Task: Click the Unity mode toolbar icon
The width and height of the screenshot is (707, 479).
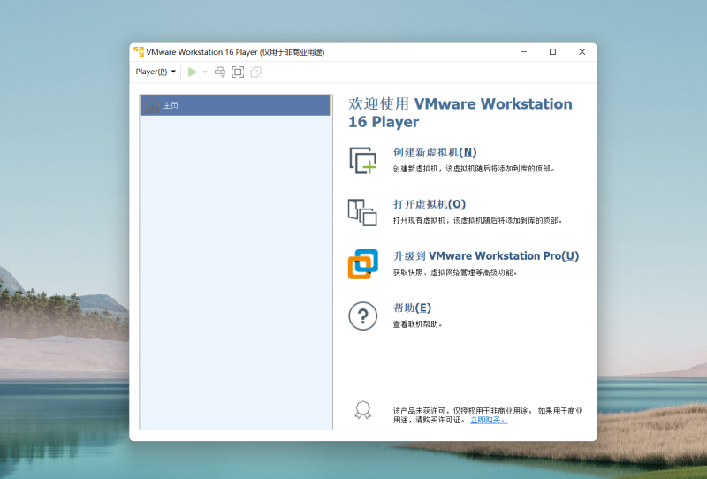Action: (x=255, y=72)
